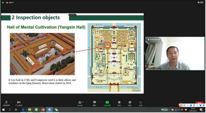Expand video options arrow beside the camera
Viewport: 206px width, 113px height.
tap(24, 102)
